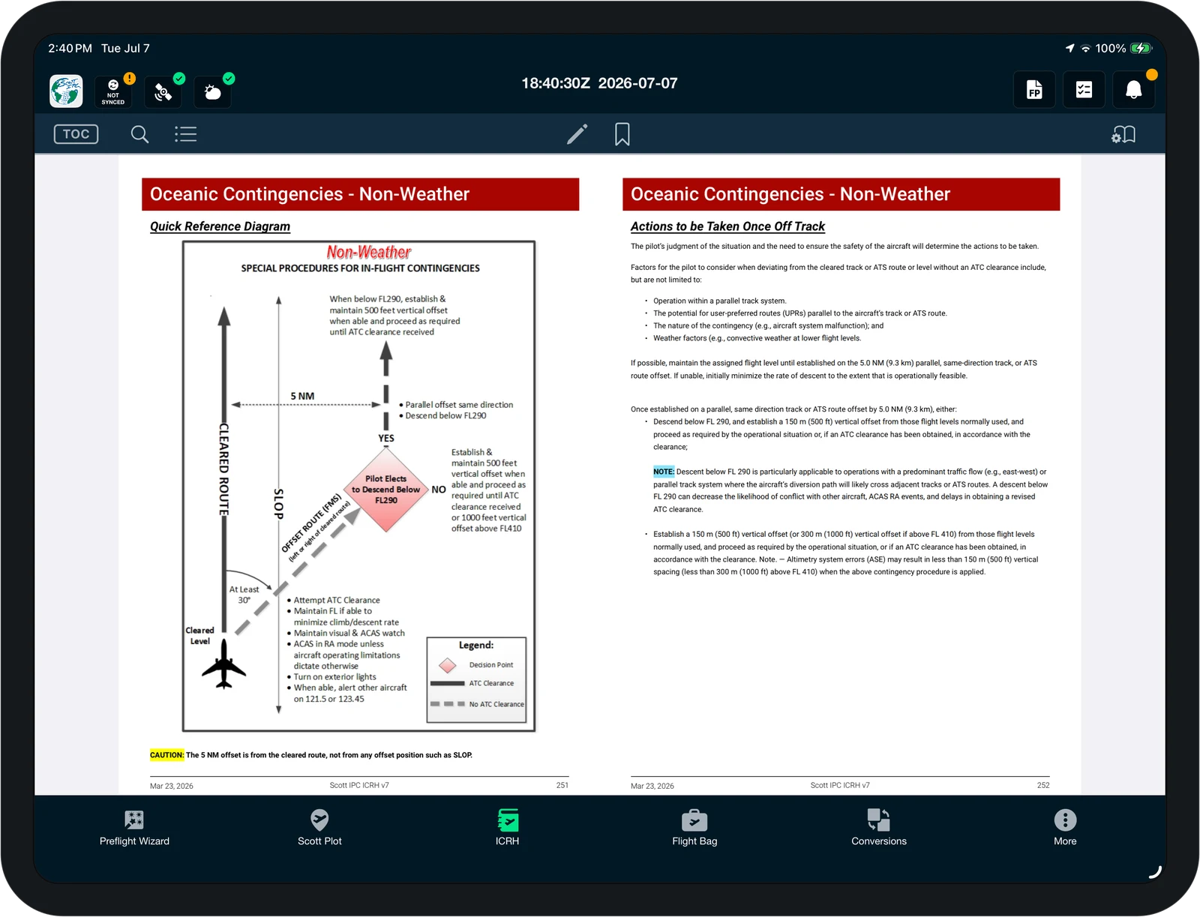This screenshot has width=1200, height=917.
Task: Tap page number 252 footer
Action: (1043, 785)
